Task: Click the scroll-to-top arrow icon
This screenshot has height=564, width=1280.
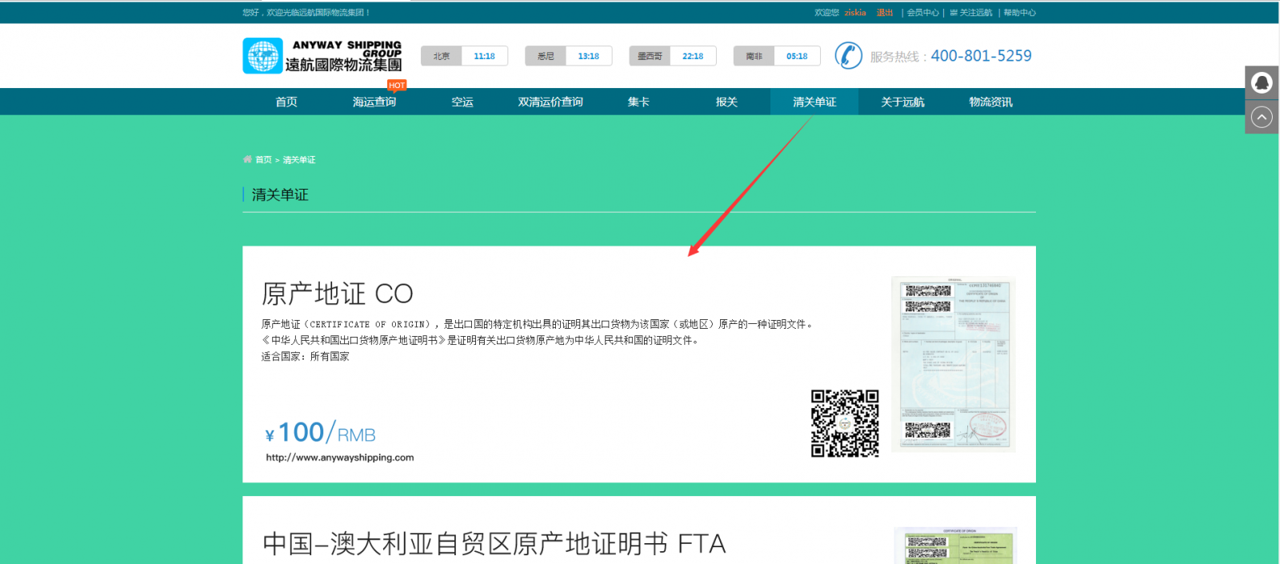Action: click(1262, 118)
